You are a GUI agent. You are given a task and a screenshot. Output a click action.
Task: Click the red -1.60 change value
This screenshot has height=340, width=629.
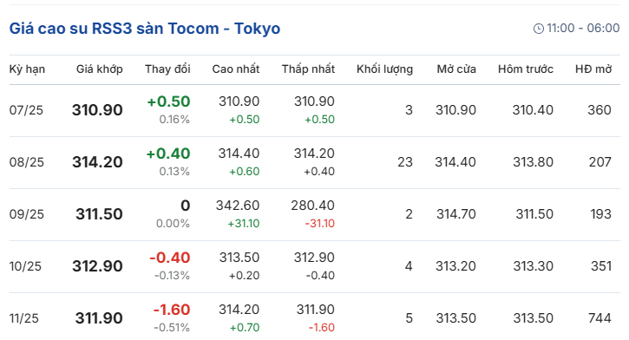172,310
